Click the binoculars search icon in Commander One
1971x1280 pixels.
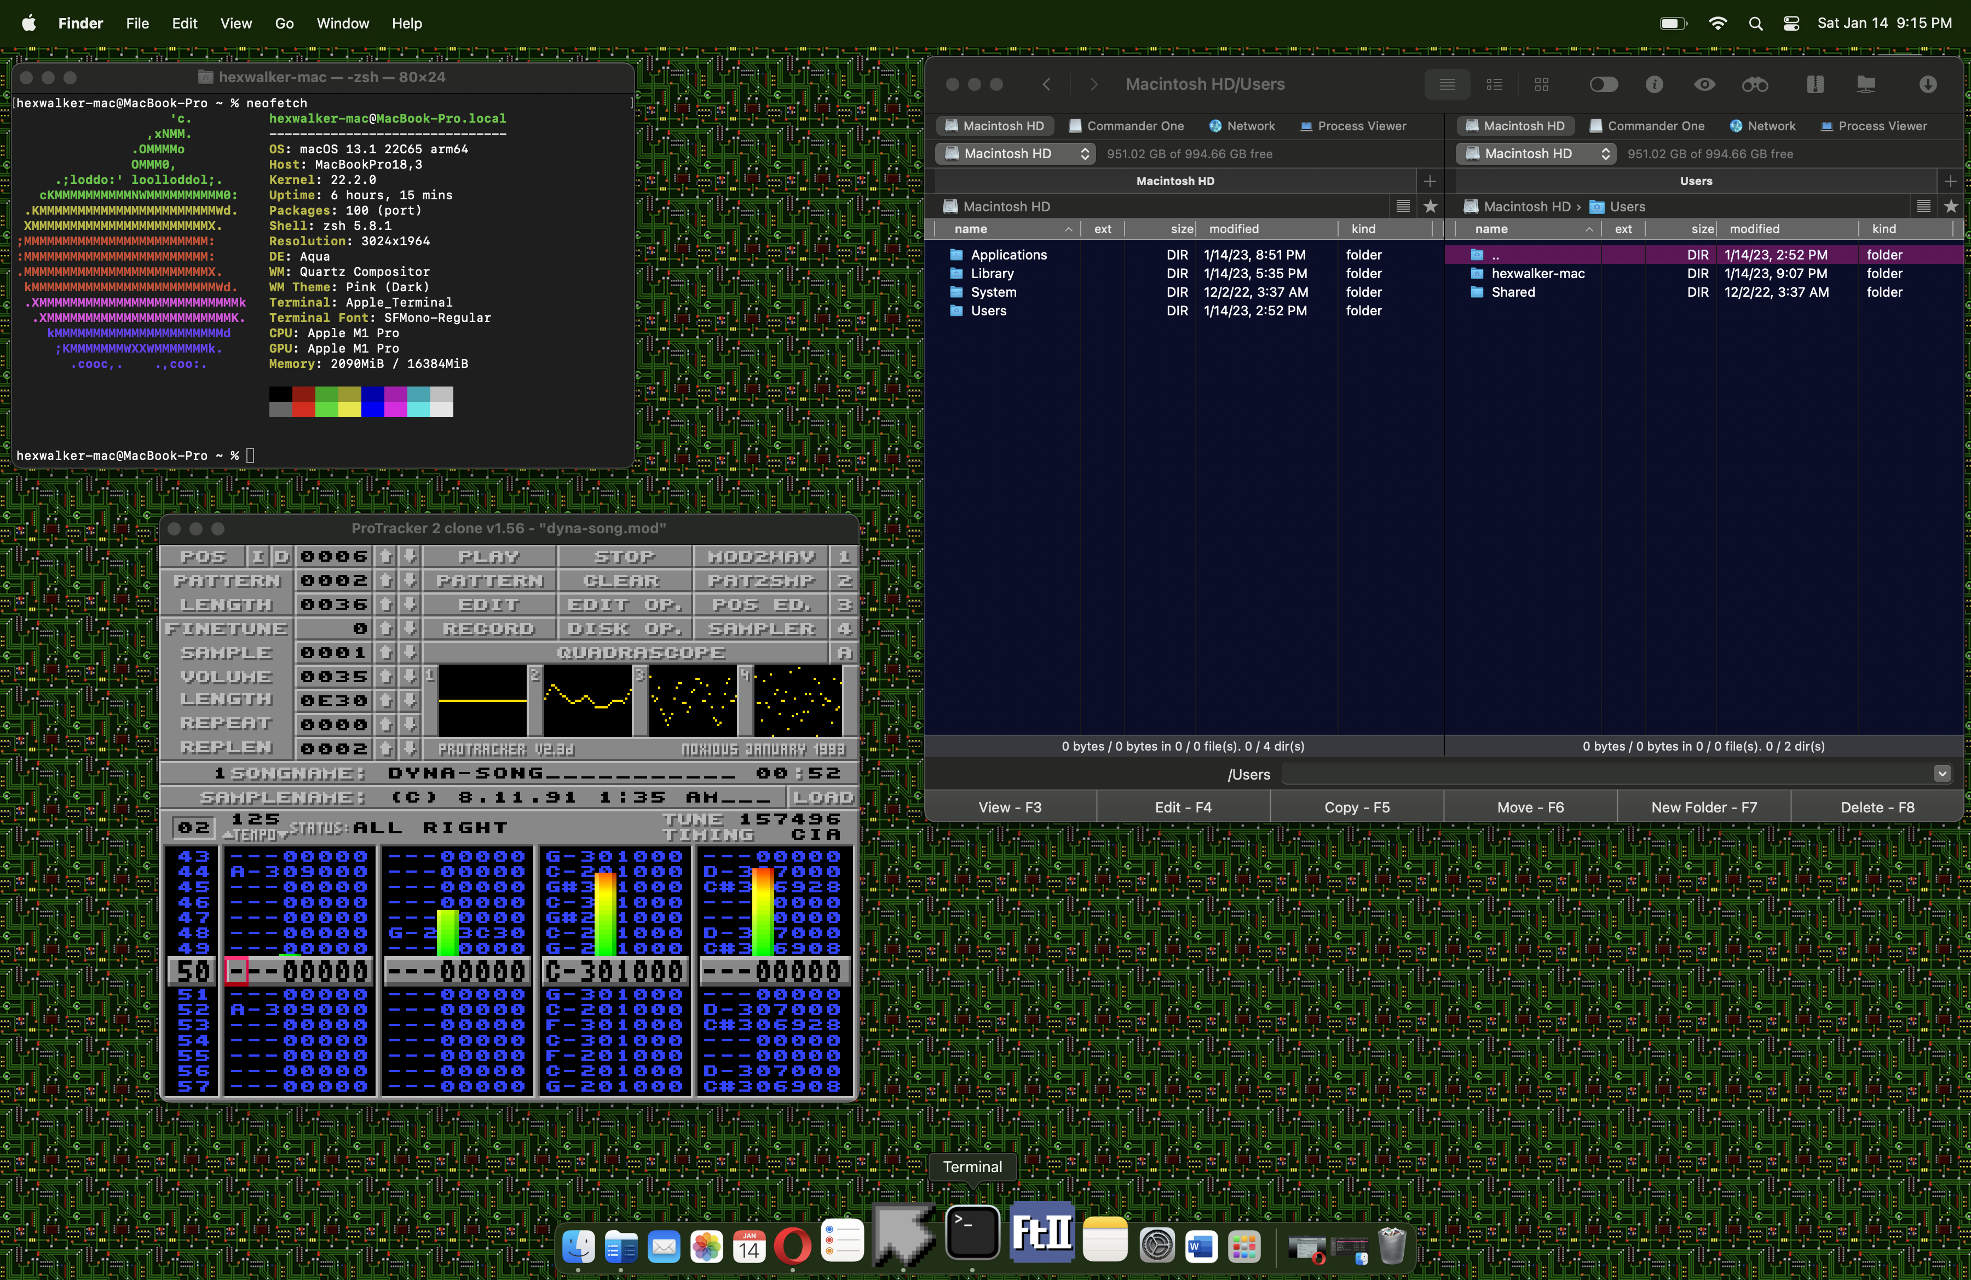click(x=1754, y=84)
